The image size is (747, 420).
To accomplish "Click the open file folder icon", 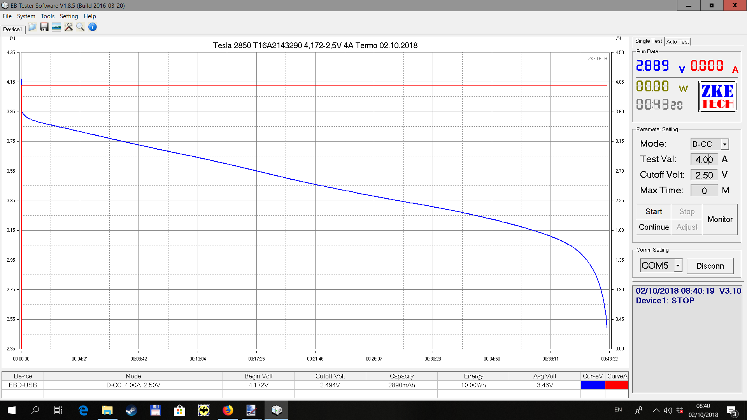I will pos(32,27).
